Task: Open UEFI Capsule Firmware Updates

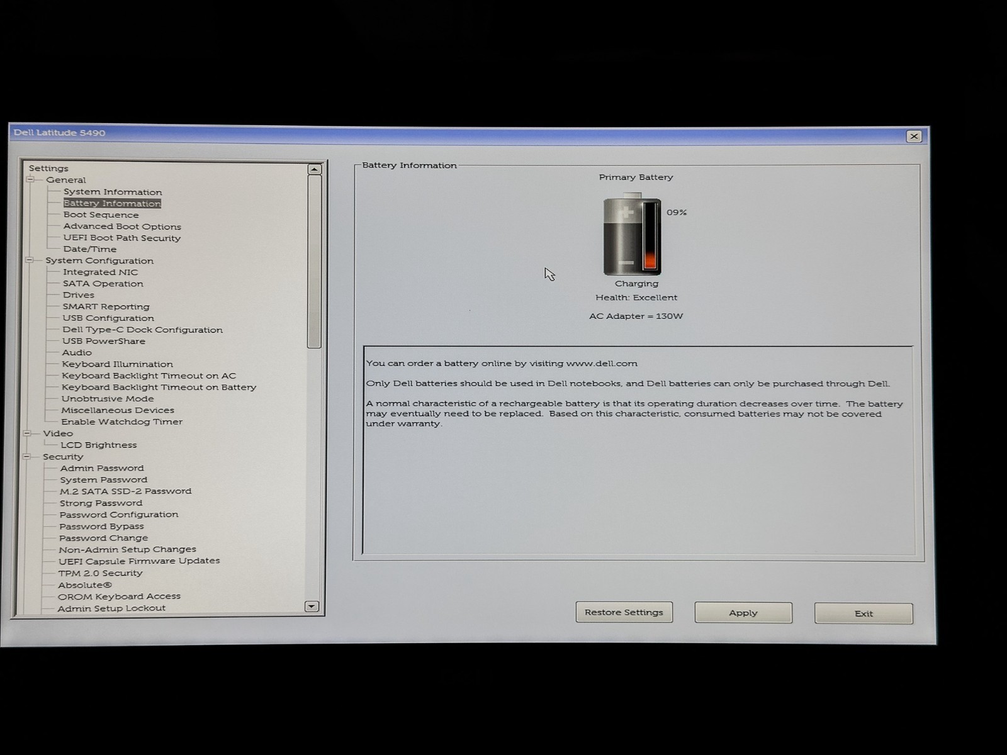Action: [x=140, y=561]
